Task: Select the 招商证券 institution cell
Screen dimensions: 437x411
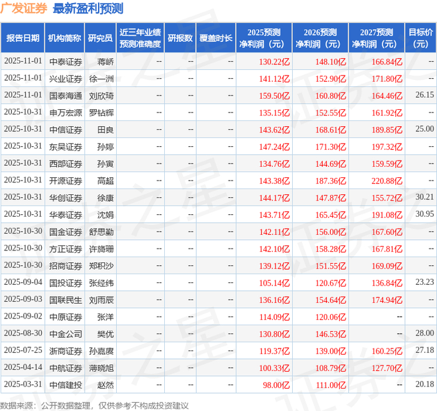Action: click(x=66, y=266)
